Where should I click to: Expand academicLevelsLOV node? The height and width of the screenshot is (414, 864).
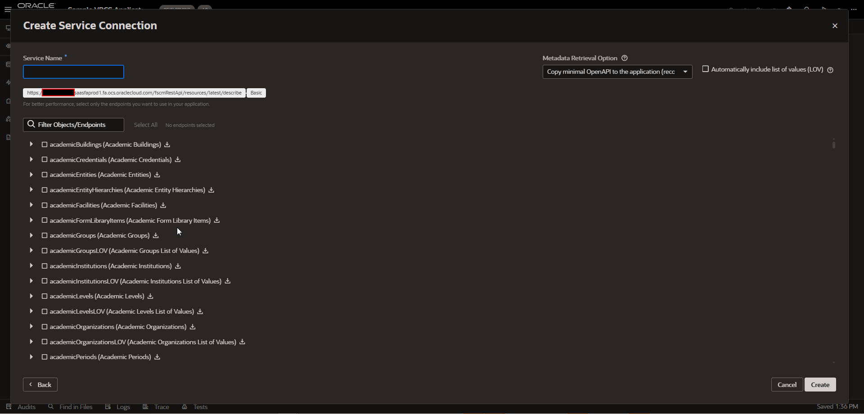[x=31, y=311]
